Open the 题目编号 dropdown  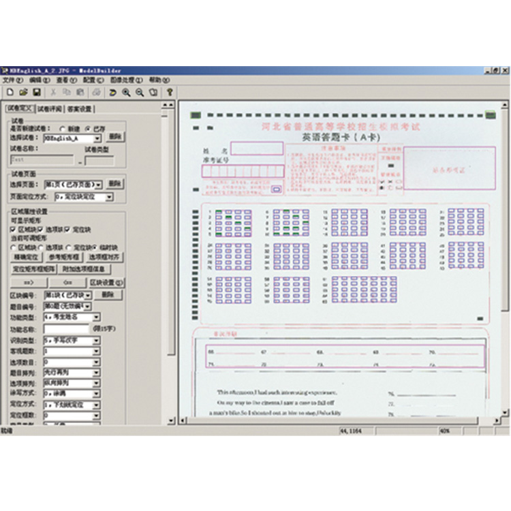point(88,307)
